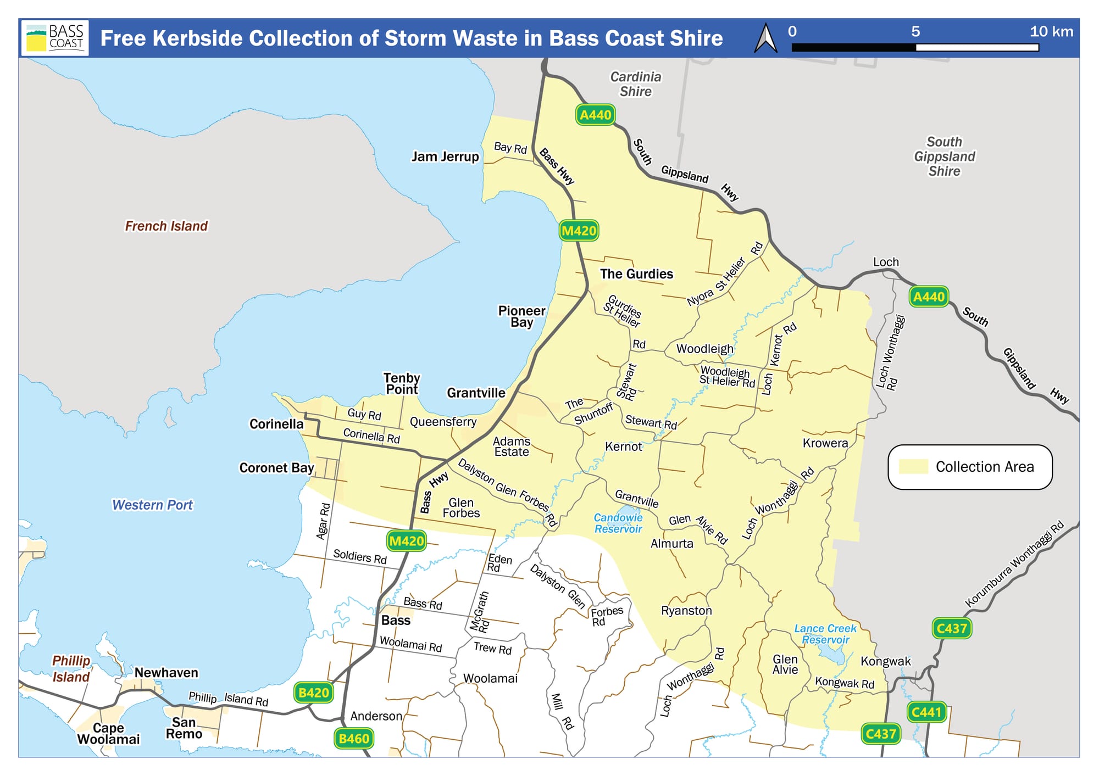
Task: Click the Phillip Island Rd label
Action: pos(229,699)
